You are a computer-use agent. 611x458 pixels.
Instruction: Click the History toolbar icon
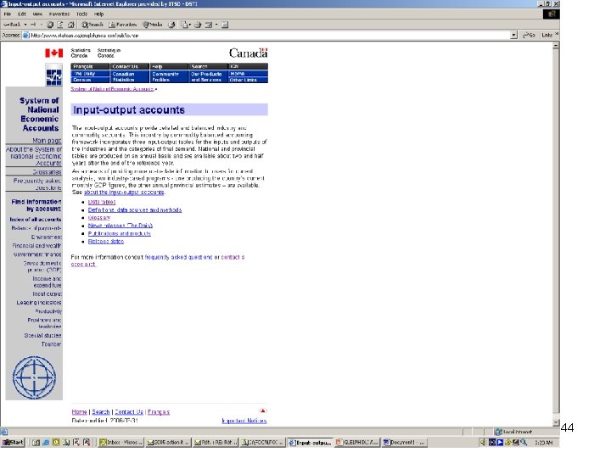(171, 25)
